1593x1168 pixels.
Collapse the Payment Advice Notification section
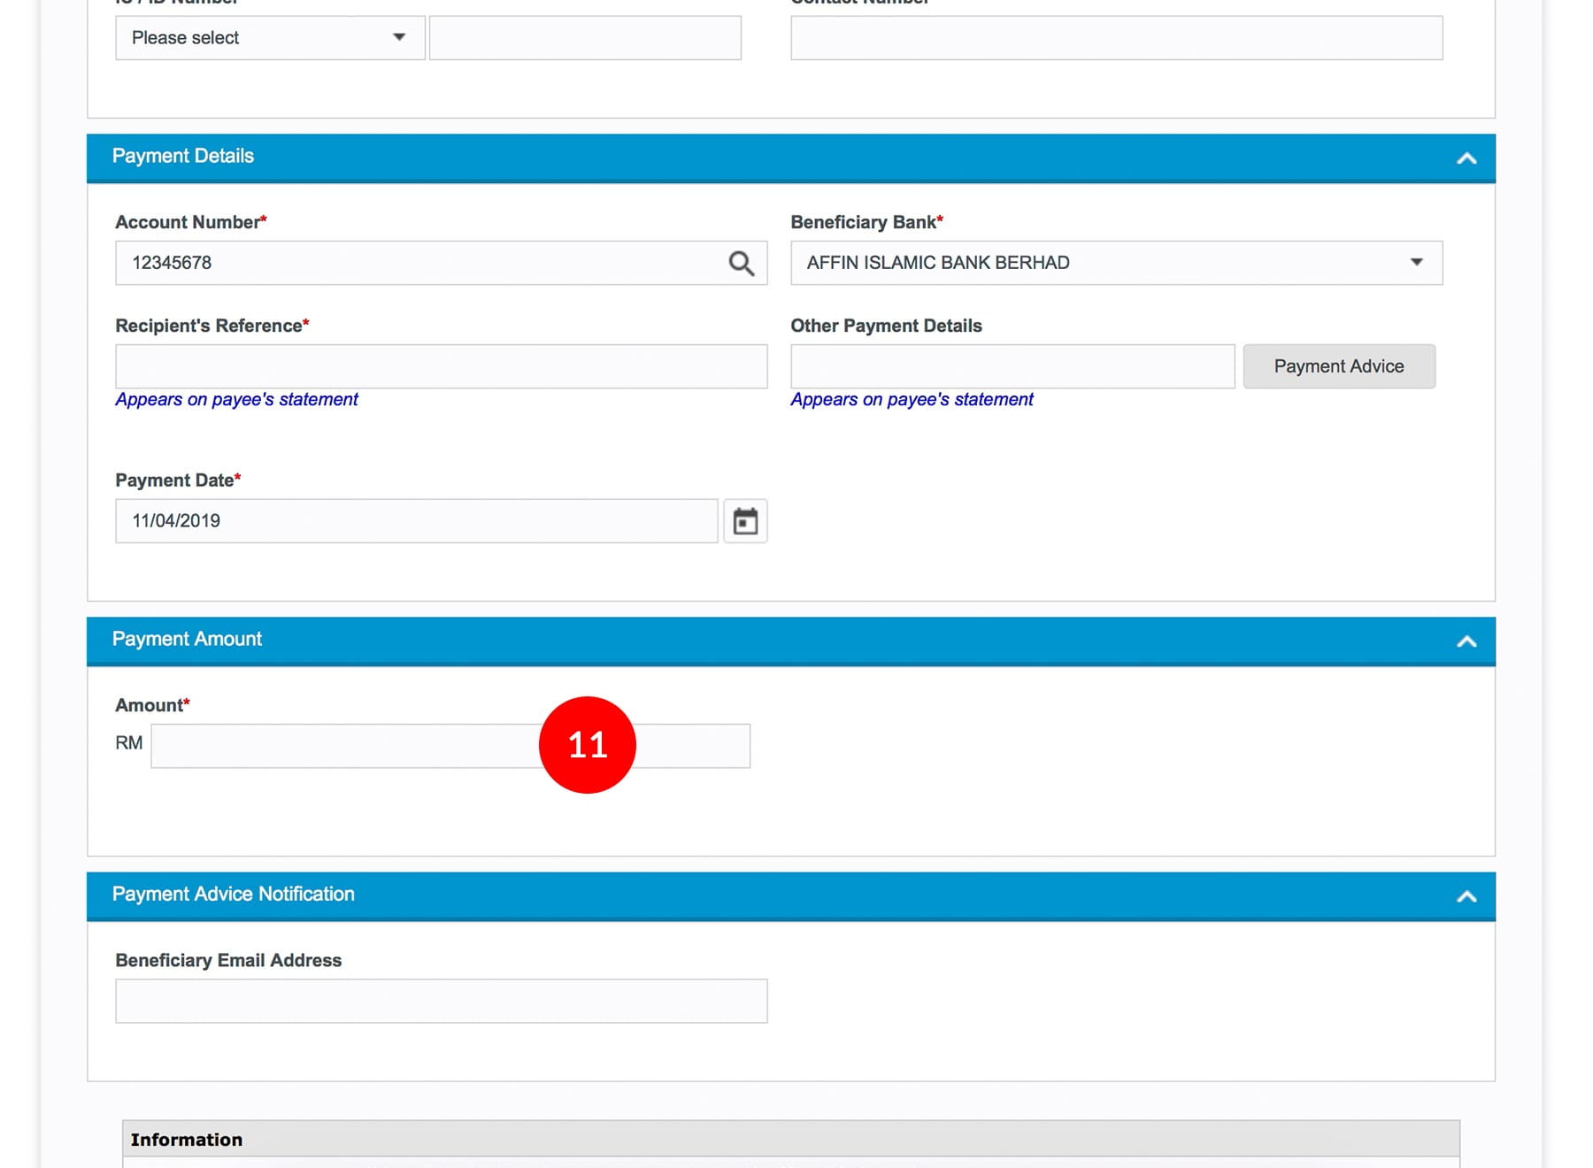point(1466,896)
